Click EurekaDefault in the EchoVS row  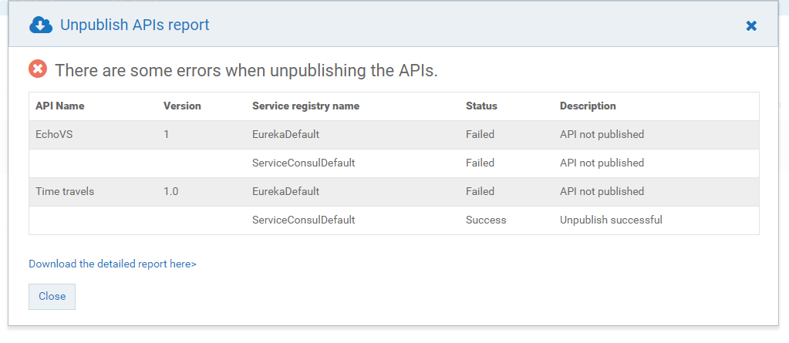click(285, 135)
